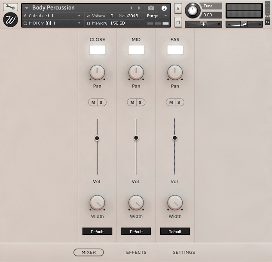Open the Purge dropdown menu
This screenshot has height=262, width=272.
[x=157, y=16]
